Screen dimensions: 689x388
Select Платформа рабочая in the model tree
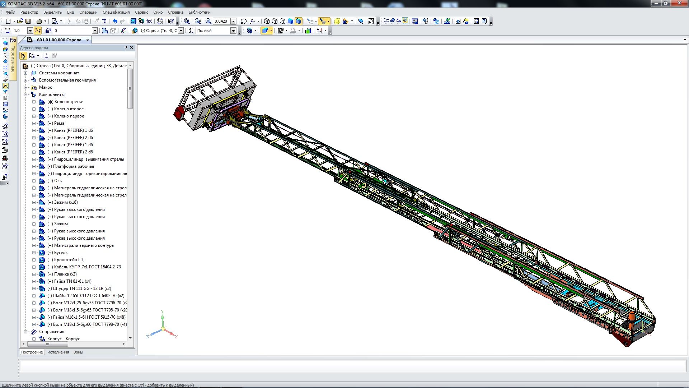coord(73,166)
